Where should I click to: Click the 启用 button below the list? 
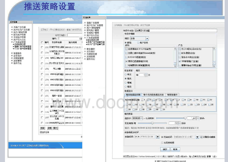click(49, 128)
